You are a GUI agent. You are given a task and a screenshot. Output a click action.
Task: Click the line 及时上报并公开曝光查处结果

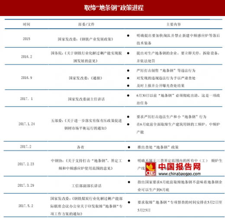coord(161,86)
